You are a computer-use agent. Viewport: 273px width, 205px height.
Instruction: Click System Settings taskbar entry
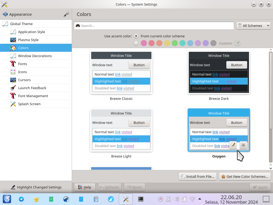coord(126,199)
